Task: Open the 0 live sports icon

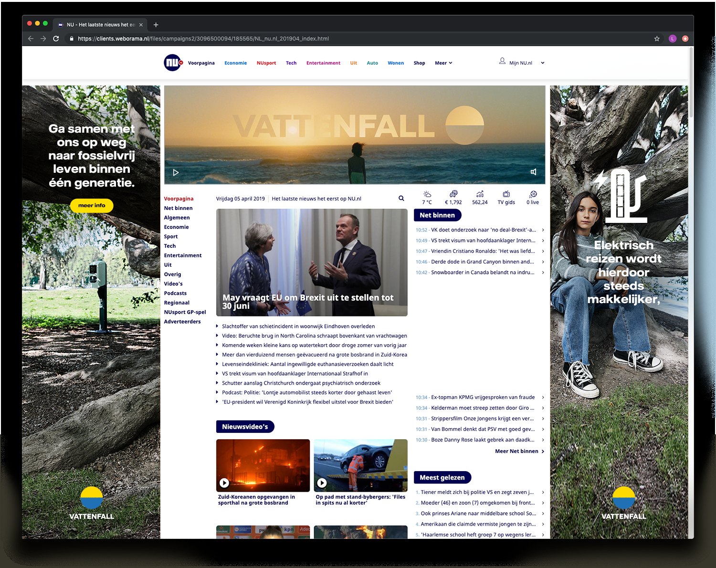Action: 533,198
